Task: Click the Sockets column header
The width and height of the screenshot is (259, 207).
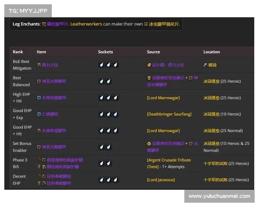Action: click(x=105, y=52)
